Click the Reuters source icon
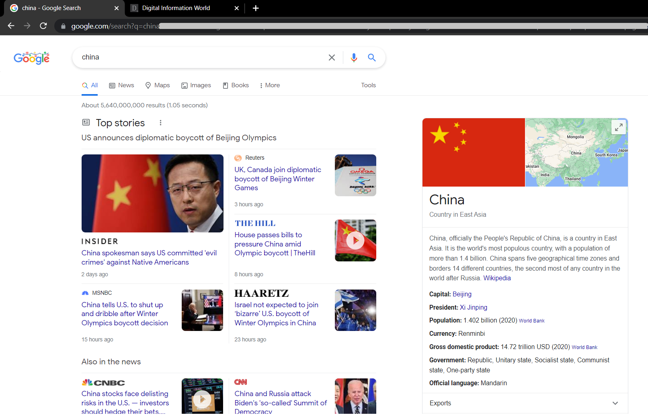This screenshot has height=415, width=648. point(238,158)
